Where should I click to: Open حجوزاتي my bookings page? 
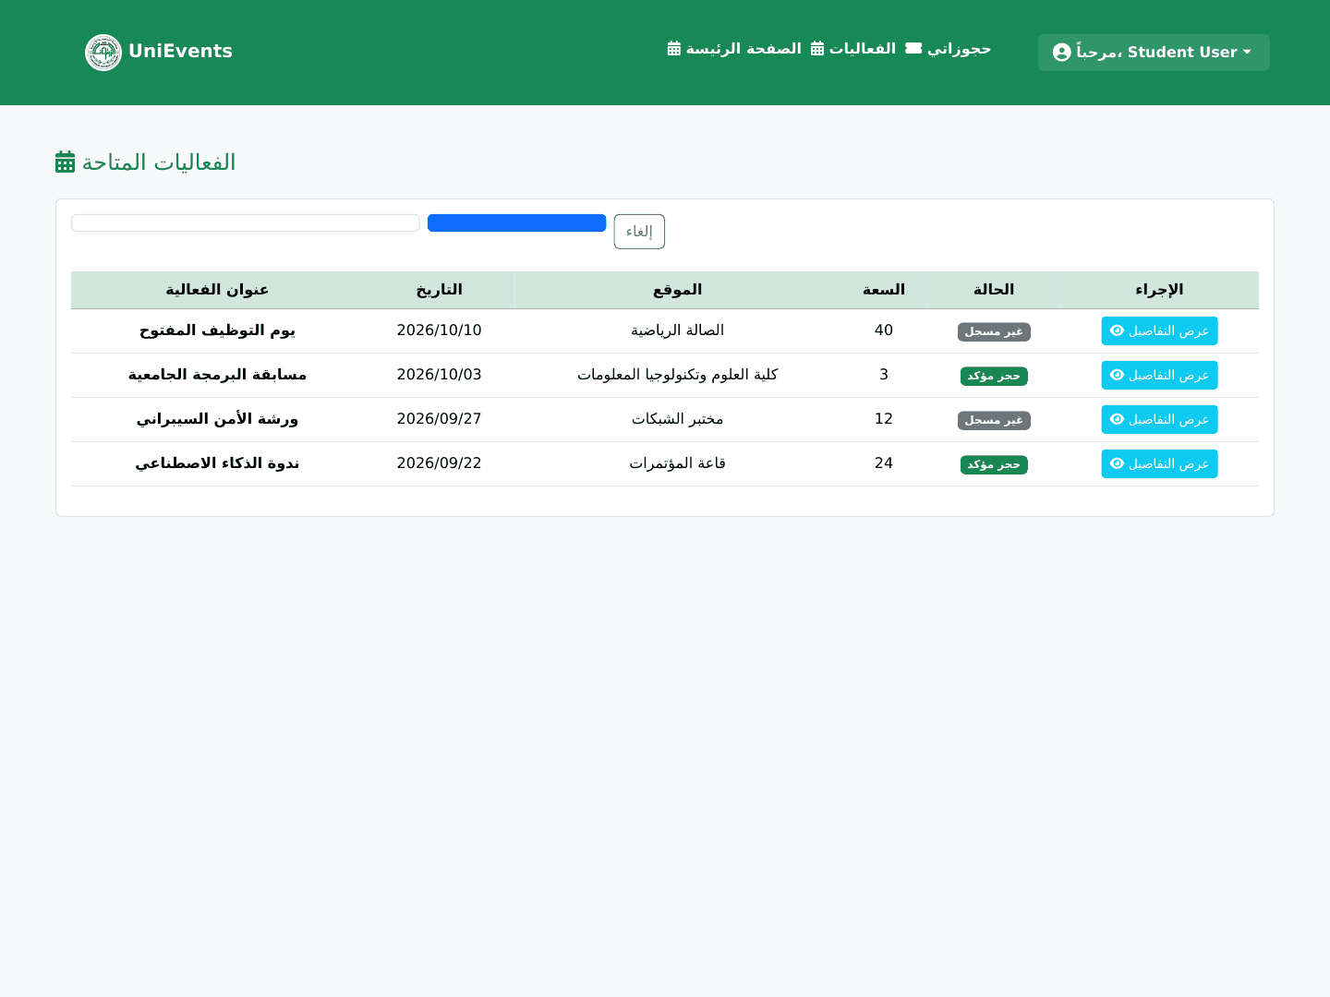[949, 48]
